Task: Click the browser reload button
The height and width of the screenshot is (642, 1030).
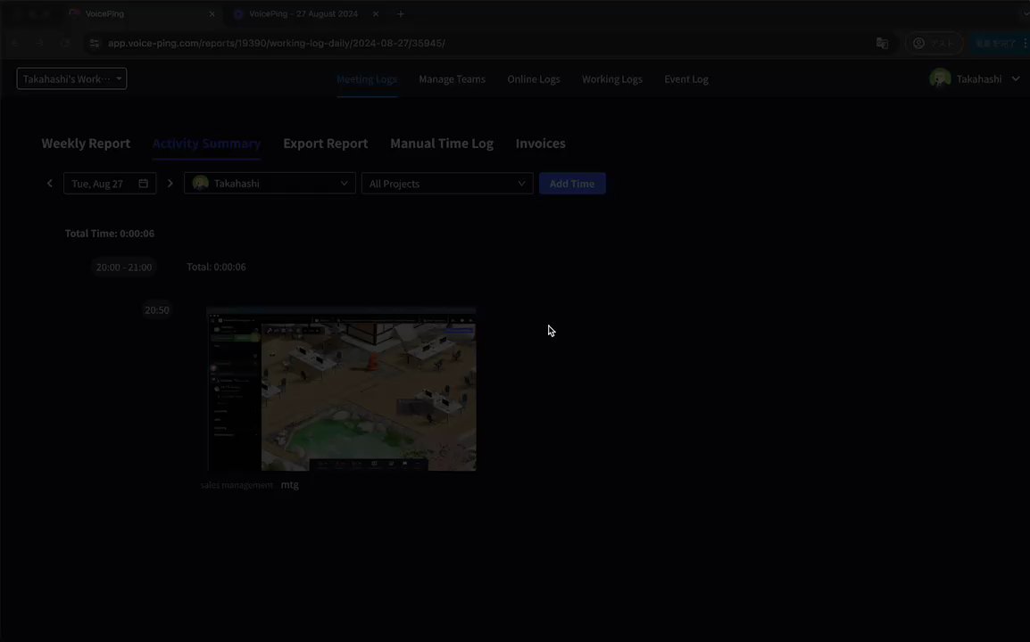Action: 64,44
